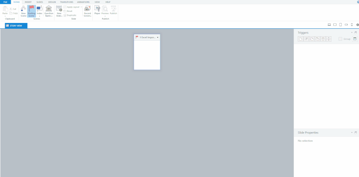Open the Record Screen menu
Image resolution: width=359 pixels, height=177 pixels.
pyautogui.click(x=87, y=11)
